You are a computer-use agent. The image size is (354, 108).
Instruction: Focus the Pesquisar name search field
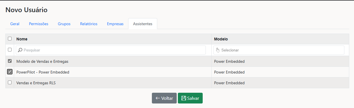coord(111,50)
